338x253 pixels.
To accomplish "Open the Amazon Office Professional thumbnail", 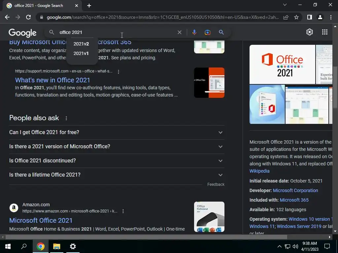I will [x=209, y=217].
